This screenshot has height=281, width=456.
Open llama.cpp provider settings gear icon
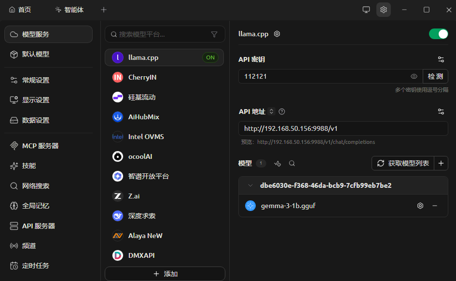tap(277, 34)
